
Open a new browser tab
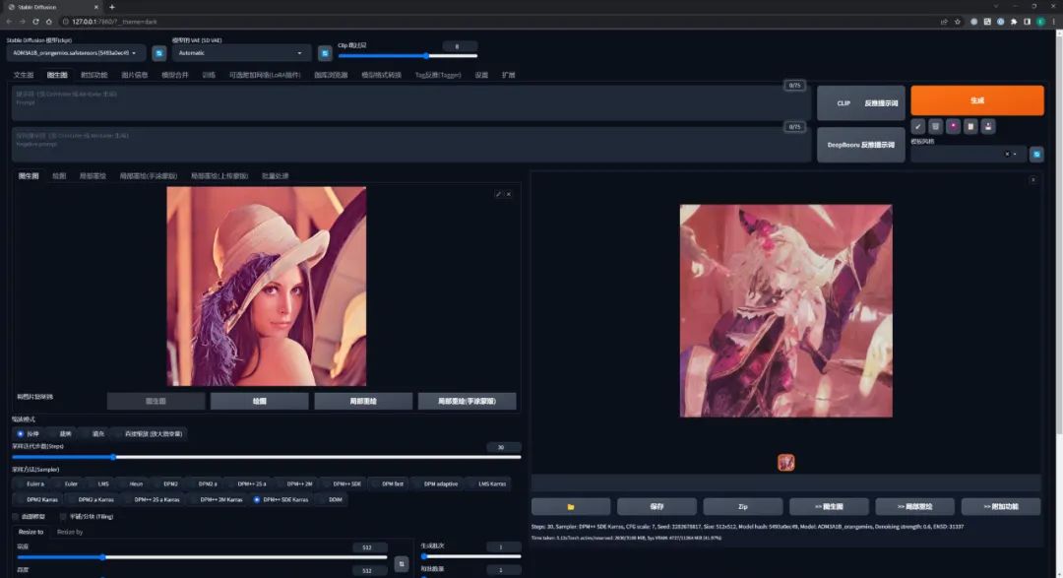(x=112, y=7)
